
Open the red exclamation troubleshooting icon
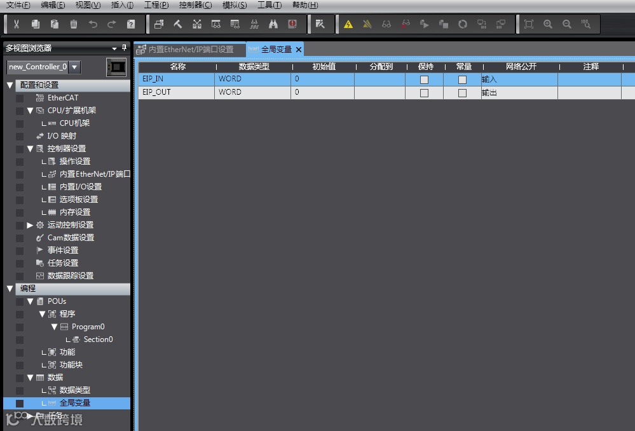coord(292,24)
